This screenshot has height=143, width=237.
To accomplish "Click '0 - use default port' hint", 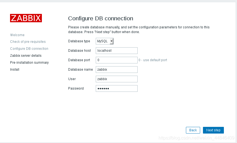I will tap(153, 60).
